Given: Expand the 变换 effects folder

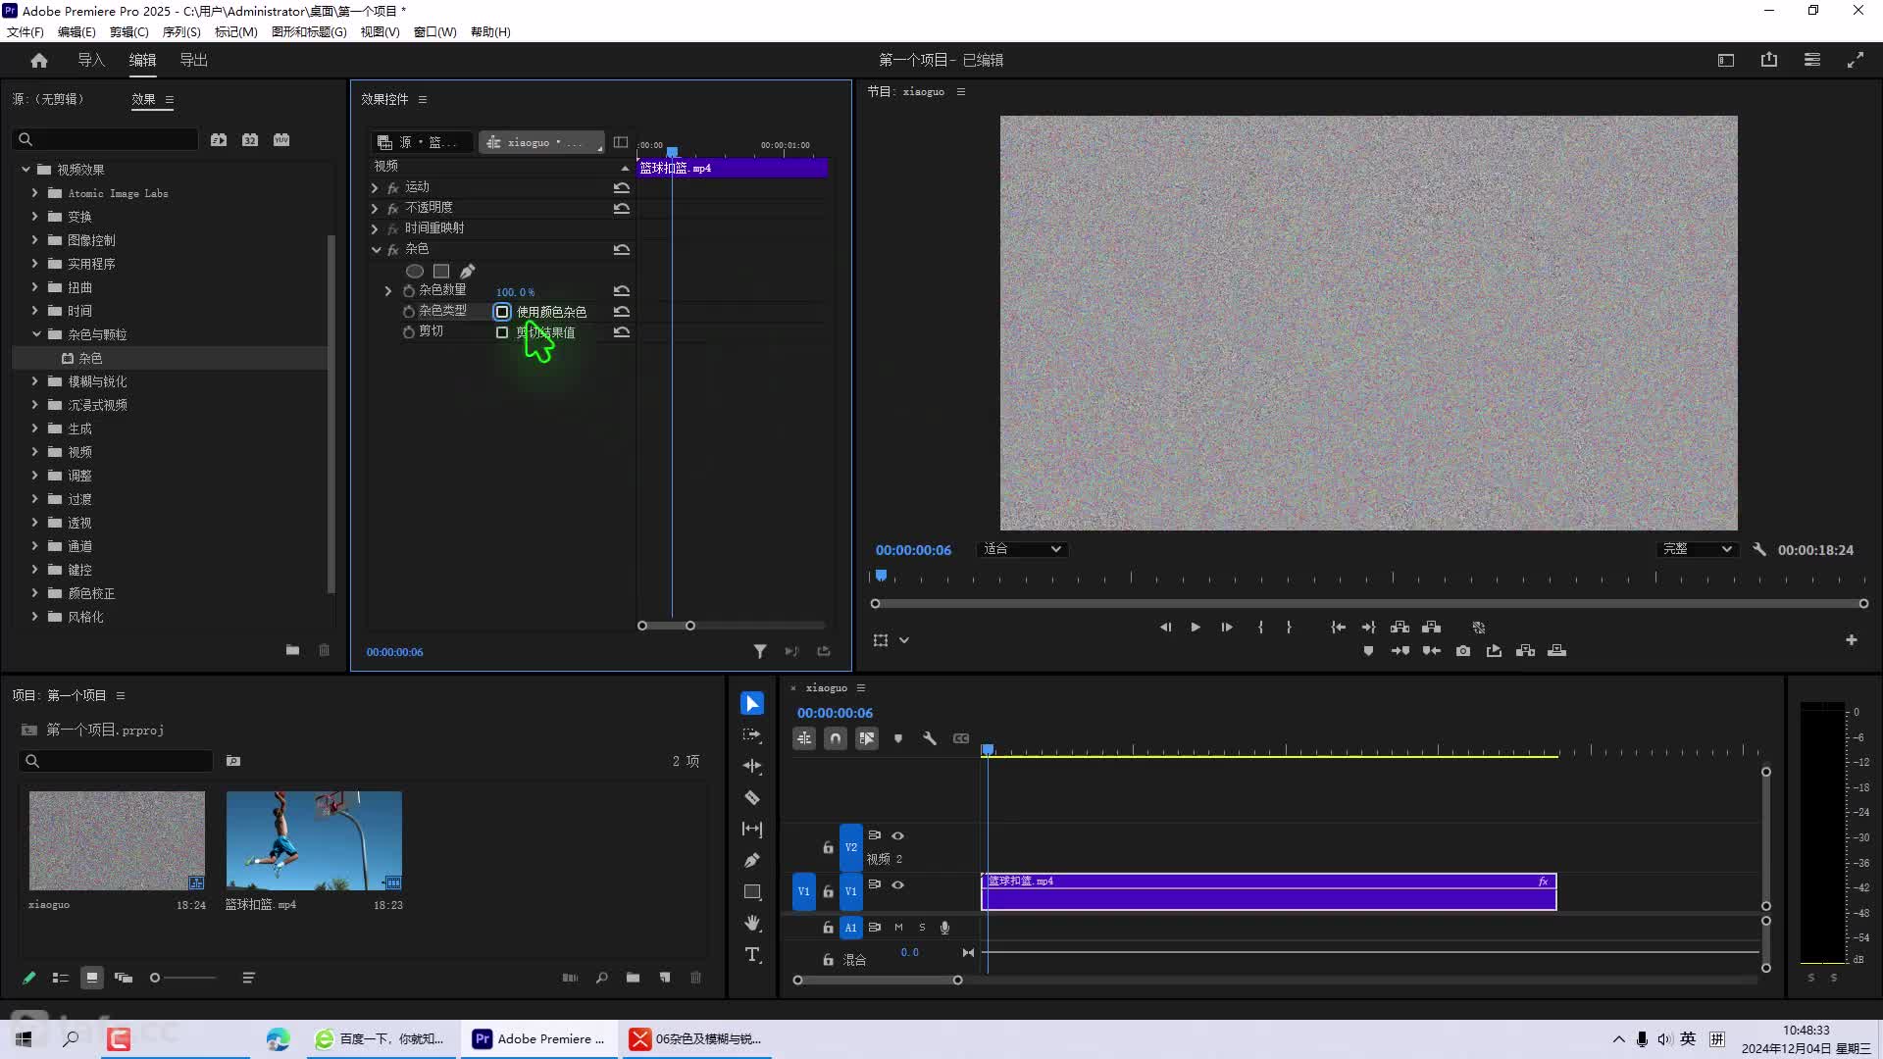Looking at the screenshot, I should (35, 217).
